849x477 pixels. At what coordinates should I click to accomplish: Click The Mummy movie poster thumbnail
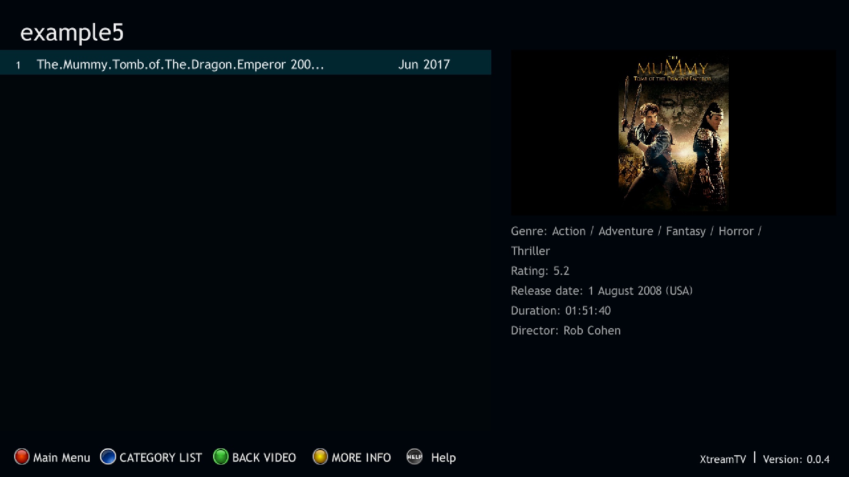[x=673, y=132]
